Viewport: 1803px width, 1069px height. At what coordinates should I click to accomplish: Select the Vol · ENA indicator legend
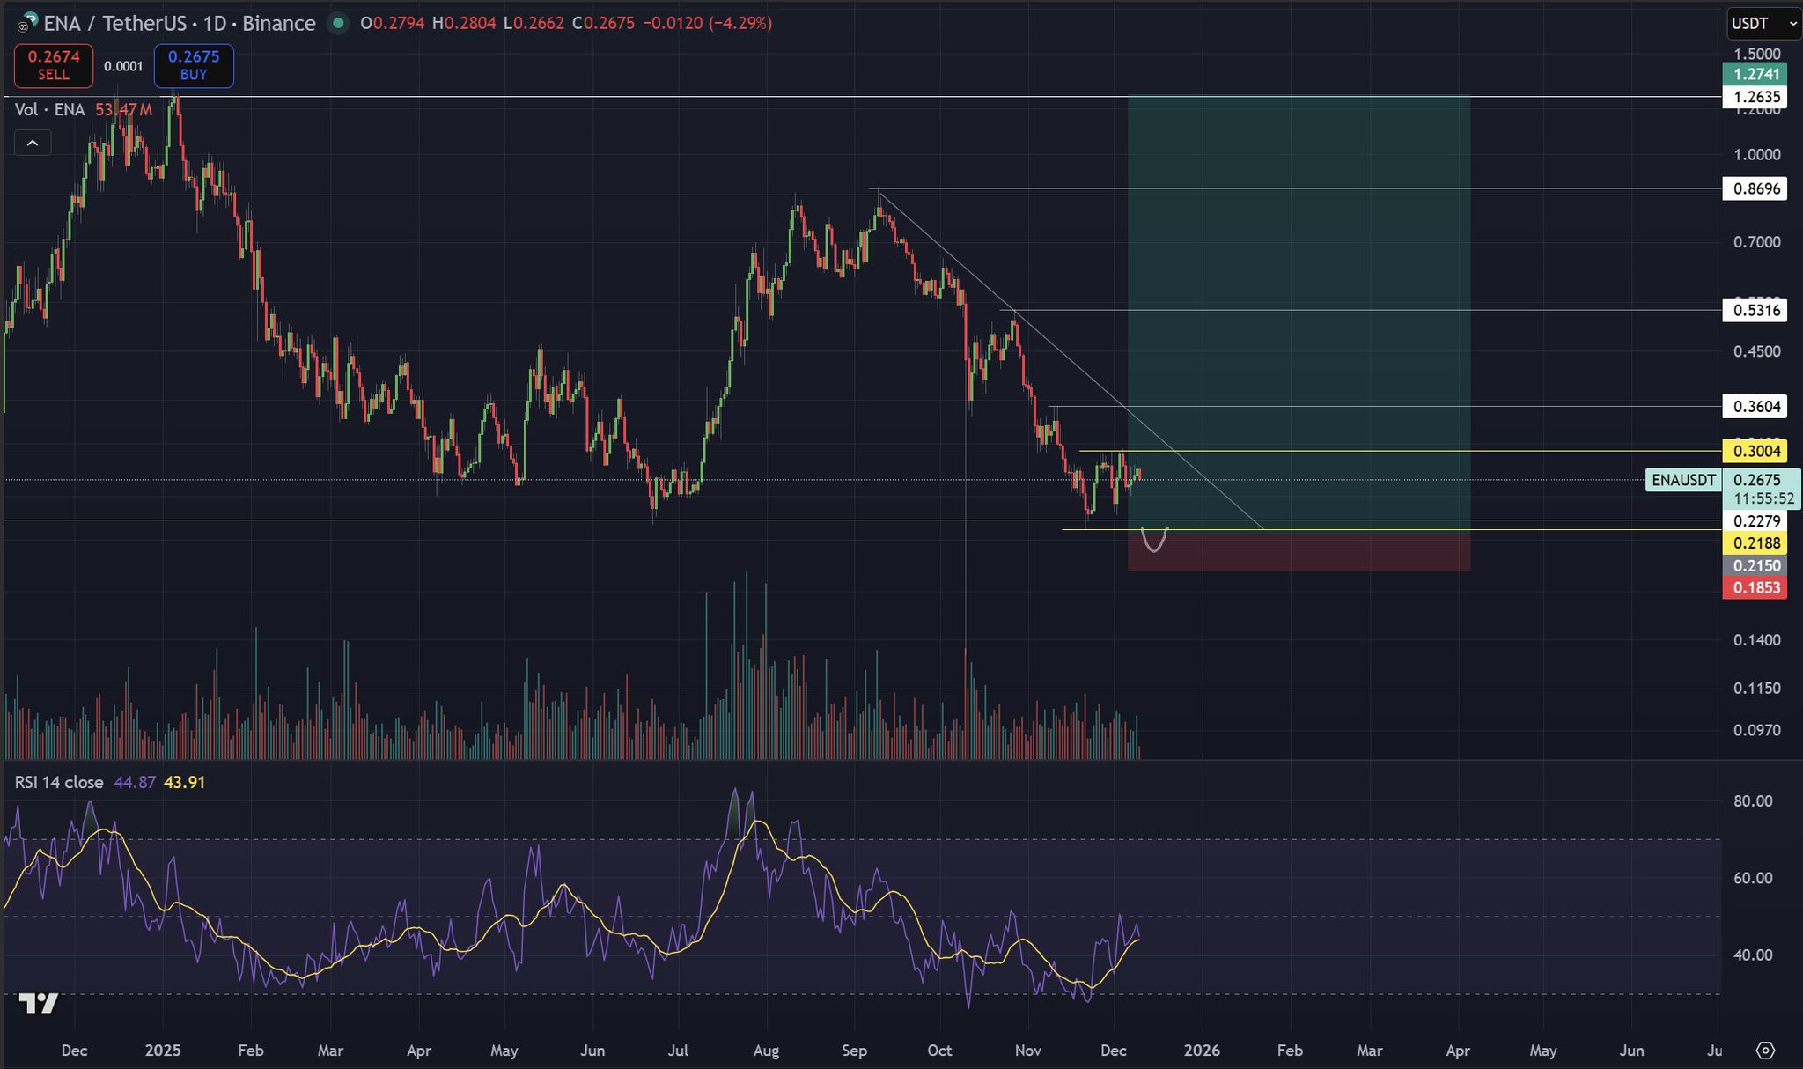coord(51,109)
